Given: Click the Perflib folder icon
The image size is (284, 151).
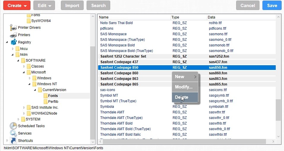Looking at the screenshot, I should pyautogui.click(x=46, y=102).
